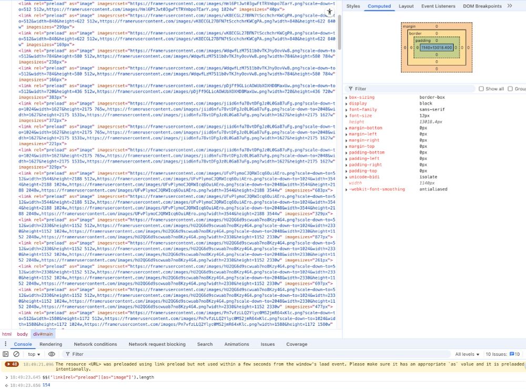Switch to the DOM Breakpoints tab
The height and width of the screenshot is (389, 526).
[482, 6]
